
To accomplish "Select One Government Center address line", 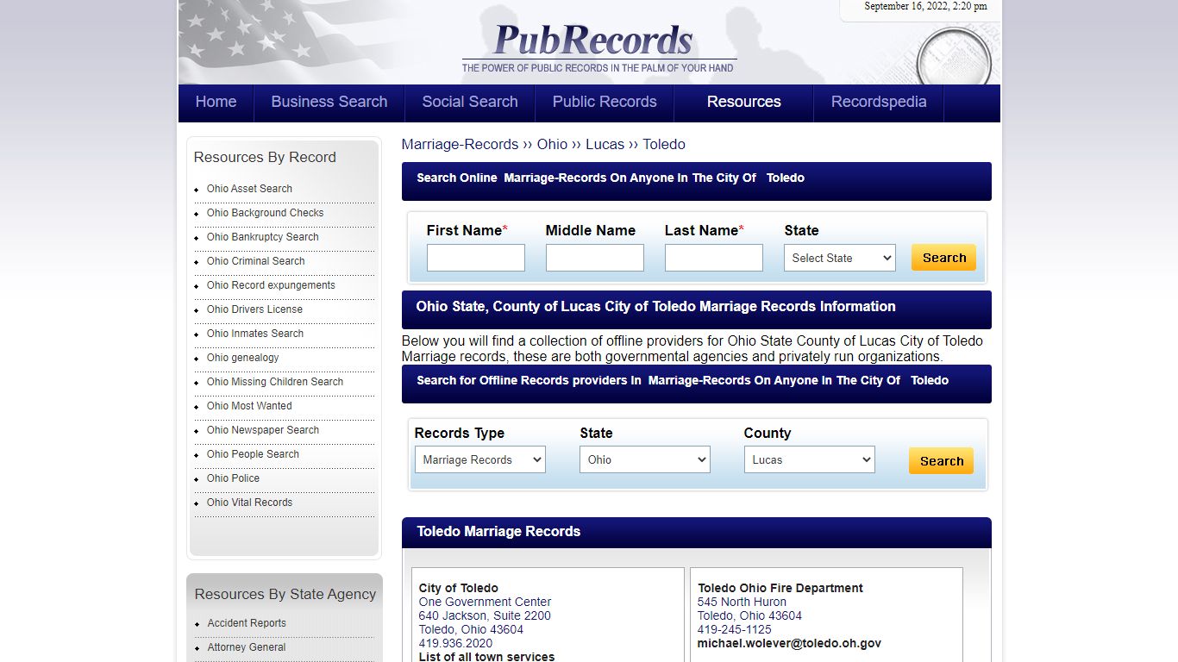I will pyautogui.click(x=486, y=602).
